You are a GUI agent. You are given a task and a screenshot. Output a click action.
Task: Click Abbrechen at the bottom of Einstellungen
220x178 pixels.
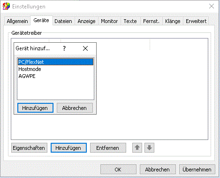pos(158,170)
